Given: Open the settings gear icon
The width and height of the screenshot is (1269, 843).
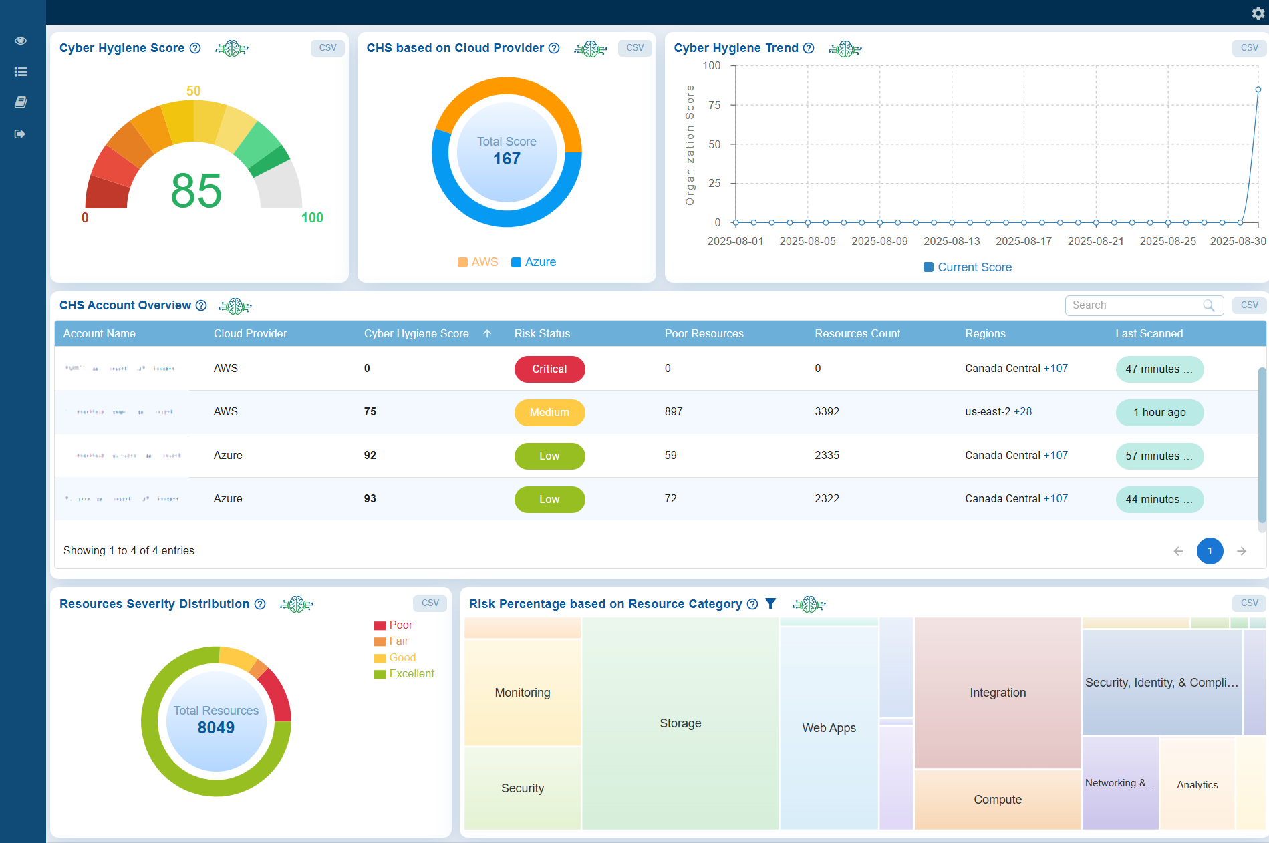Looking at the screenshot, I should pyautogui.click(x=1258, y=13).
